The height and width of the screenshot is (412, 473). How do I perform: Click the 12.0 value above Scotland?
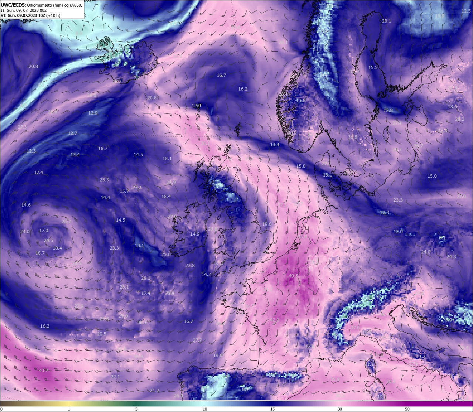(196, 105)
